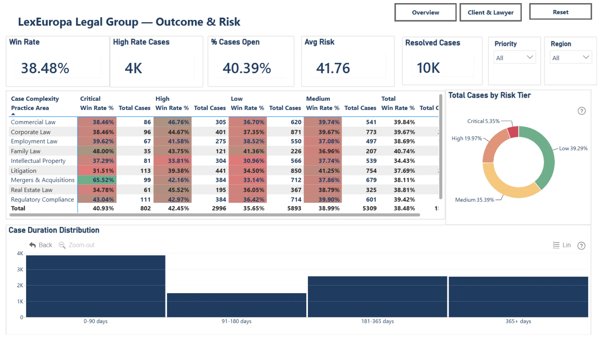Click the Total row label in matrix
Image resolution: width=602 pixels, height=338 pixels.
pyautogui.click(x=18, y=208)
